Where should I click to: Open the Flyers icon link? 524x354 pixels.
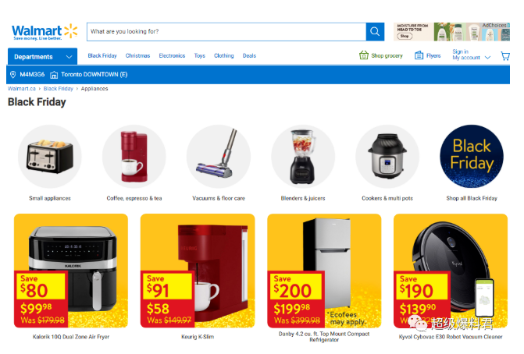[419, 55]
